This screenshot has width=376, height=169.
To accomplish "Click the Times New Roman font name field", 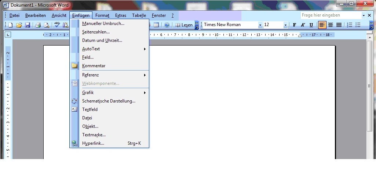I will click(230, 25).
